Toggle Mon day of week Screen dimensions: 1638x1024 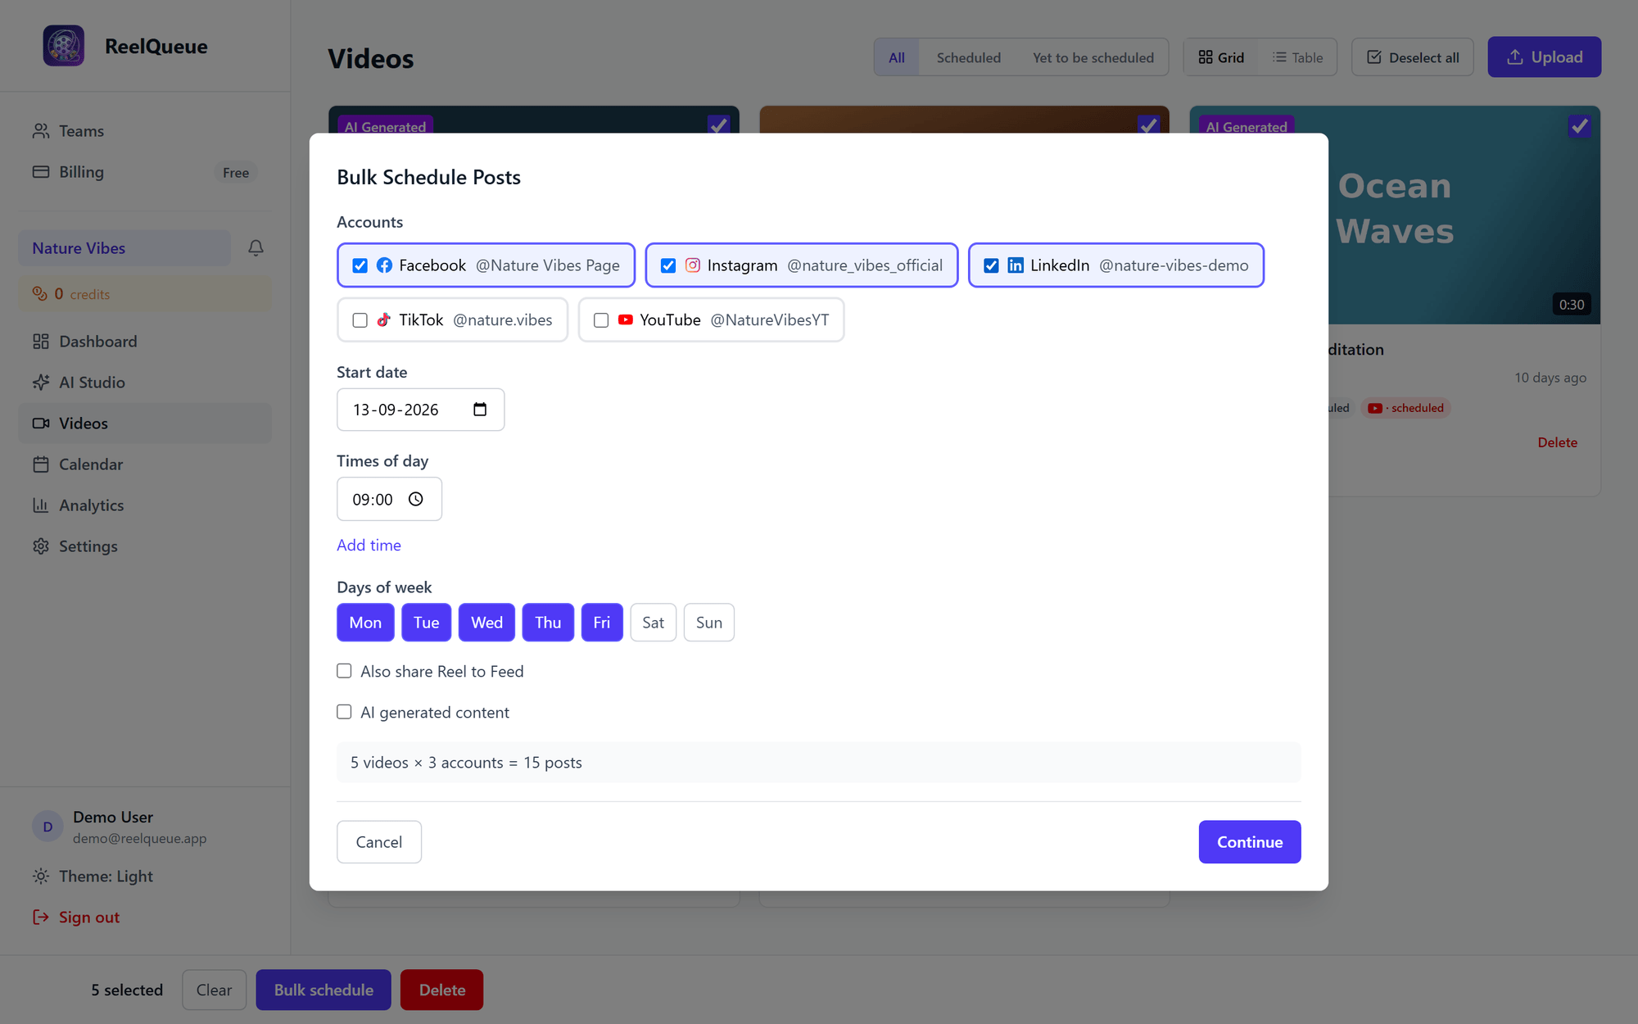click(x=365, y=623)
